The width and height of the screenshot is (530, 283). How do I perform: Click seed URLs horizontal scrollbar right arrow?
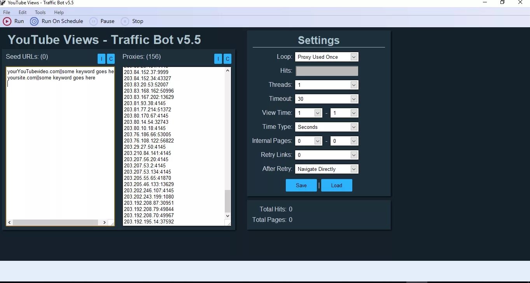105,223
